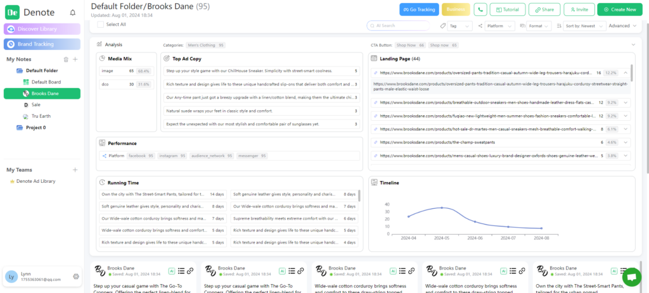Viewport: 649px width, 293px height.
Task: Click AI icon on fourth Brooks Dane card
Action: pos(504,271)
